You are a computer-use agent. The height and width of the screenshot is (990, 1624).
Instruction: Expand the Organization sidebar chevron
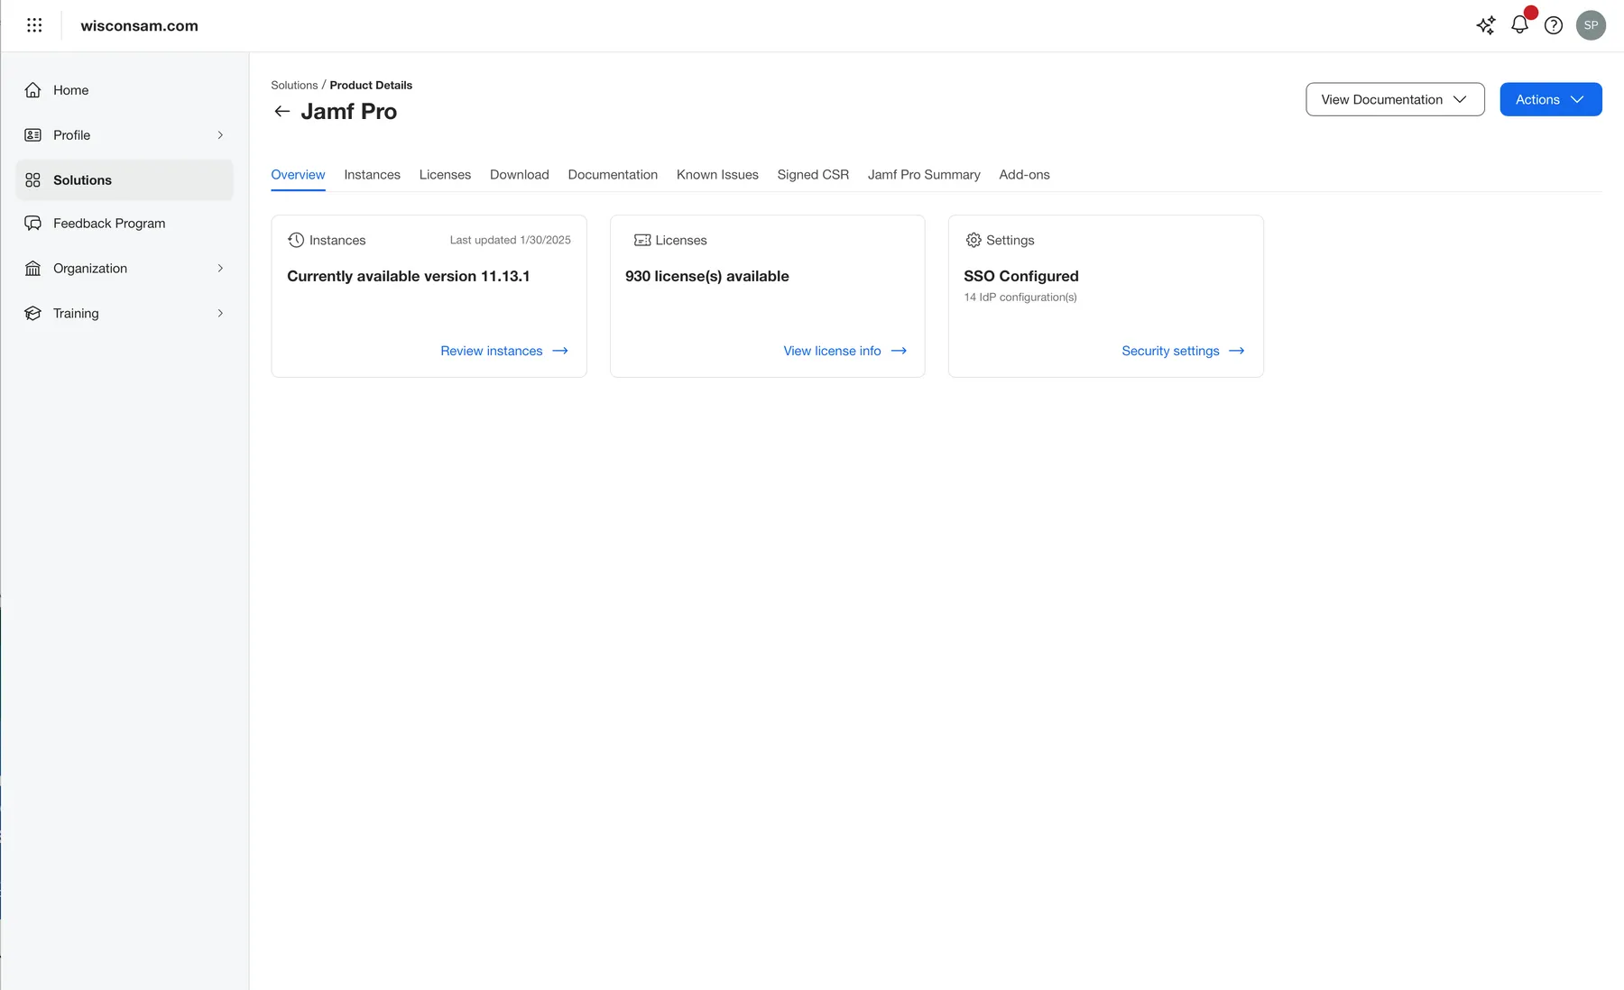click(x=220, y=269)
